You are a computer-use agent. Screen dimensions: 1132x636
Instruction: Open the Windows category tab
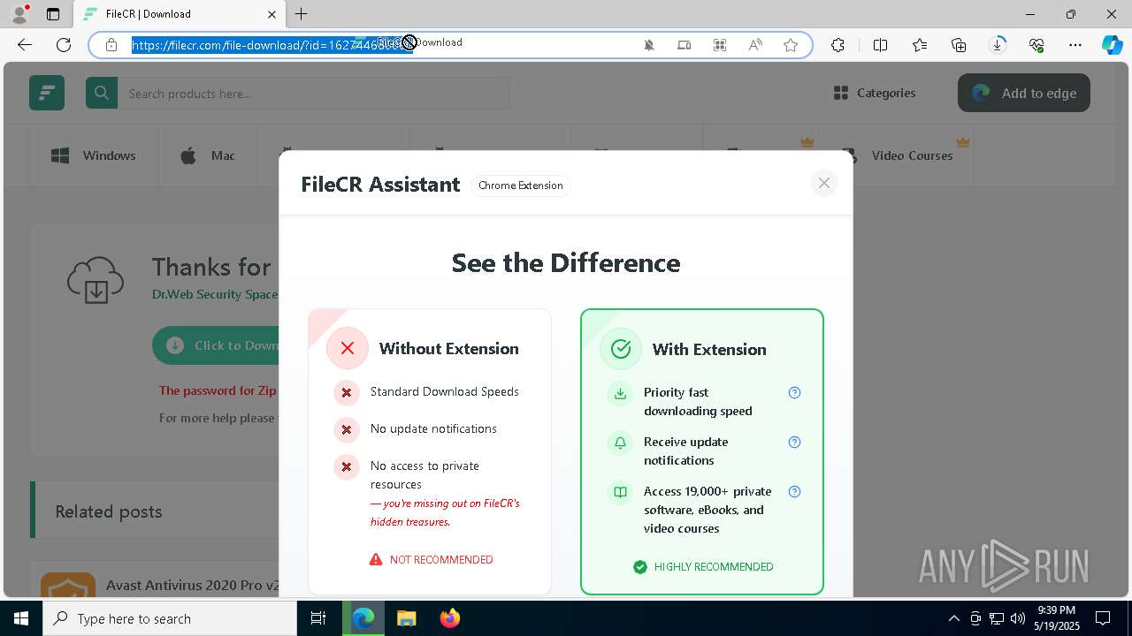click(x=94, y=155)
